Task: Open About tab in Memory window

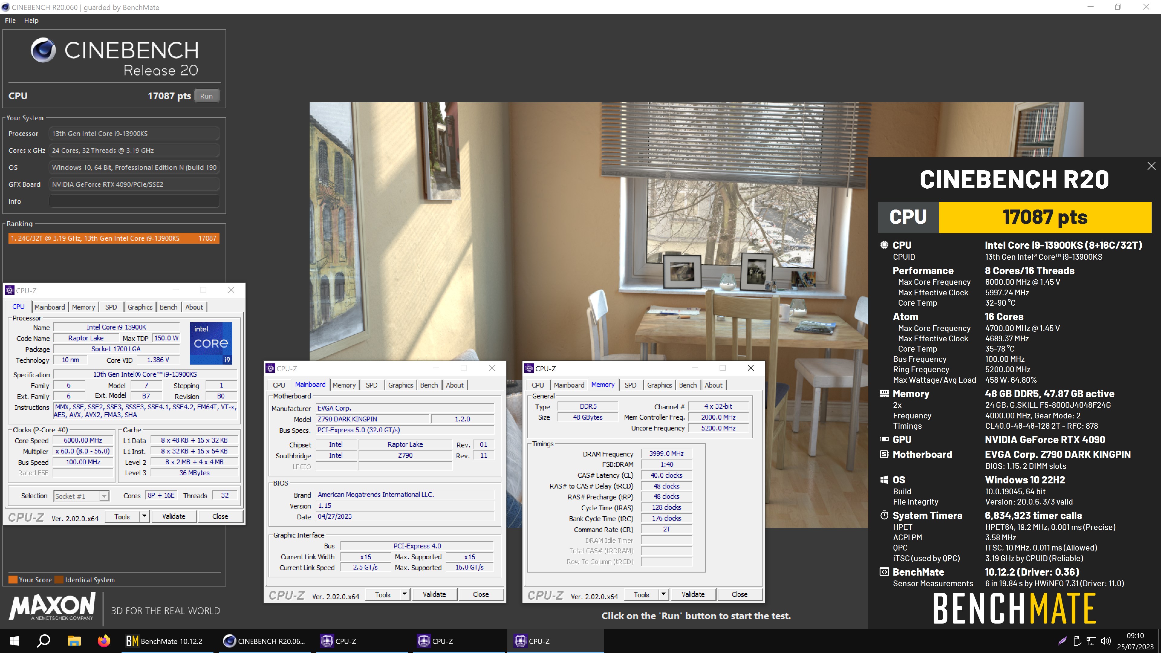Action: 714,385
